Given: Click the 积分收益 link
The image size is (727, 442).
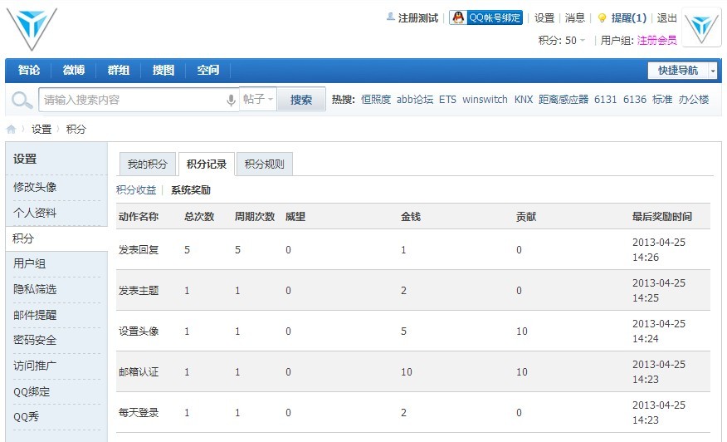Looking at the screenshot, I should (x=136, y=190).
